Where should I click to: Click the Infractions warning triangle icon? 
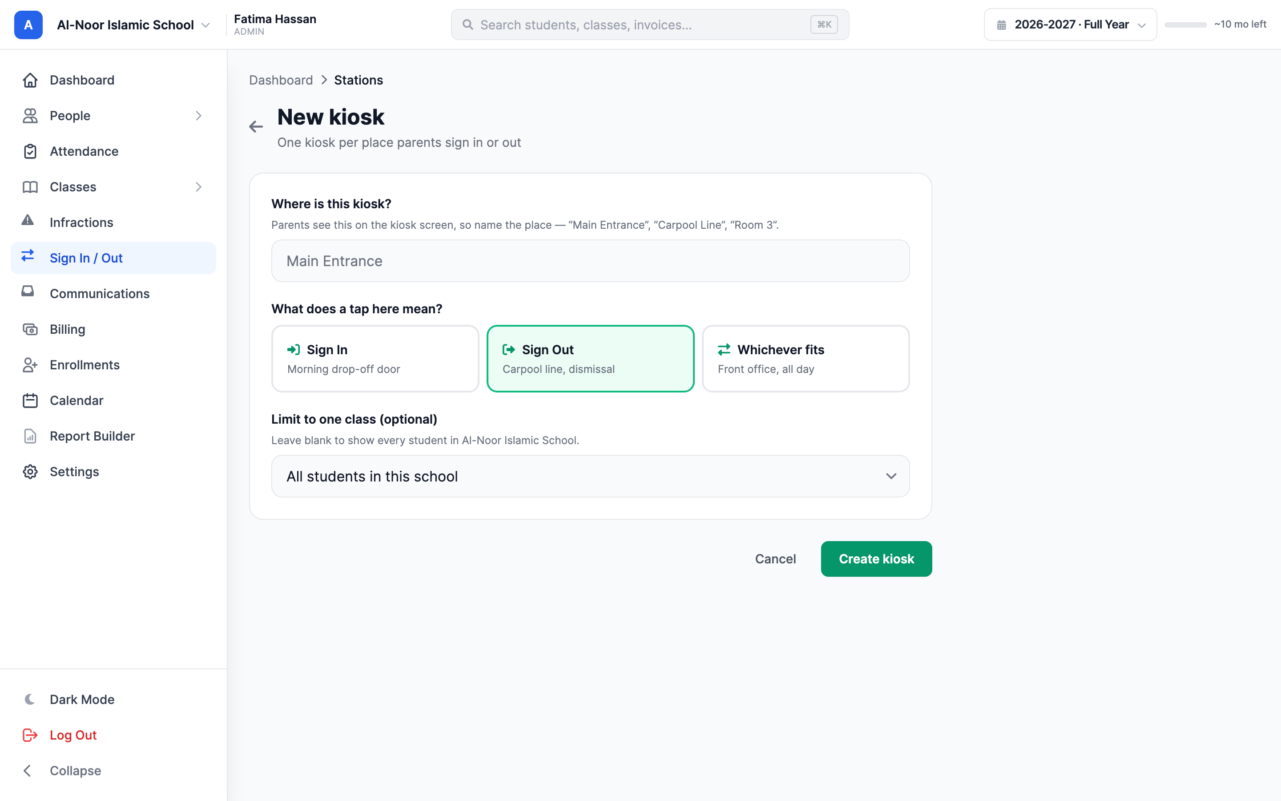[x=28, y=220]
